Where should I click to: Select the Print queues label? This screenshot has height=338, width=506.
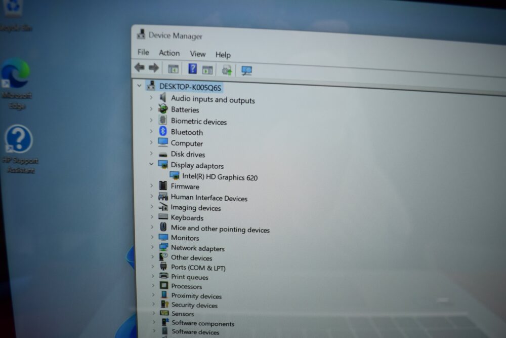point(190,277)
